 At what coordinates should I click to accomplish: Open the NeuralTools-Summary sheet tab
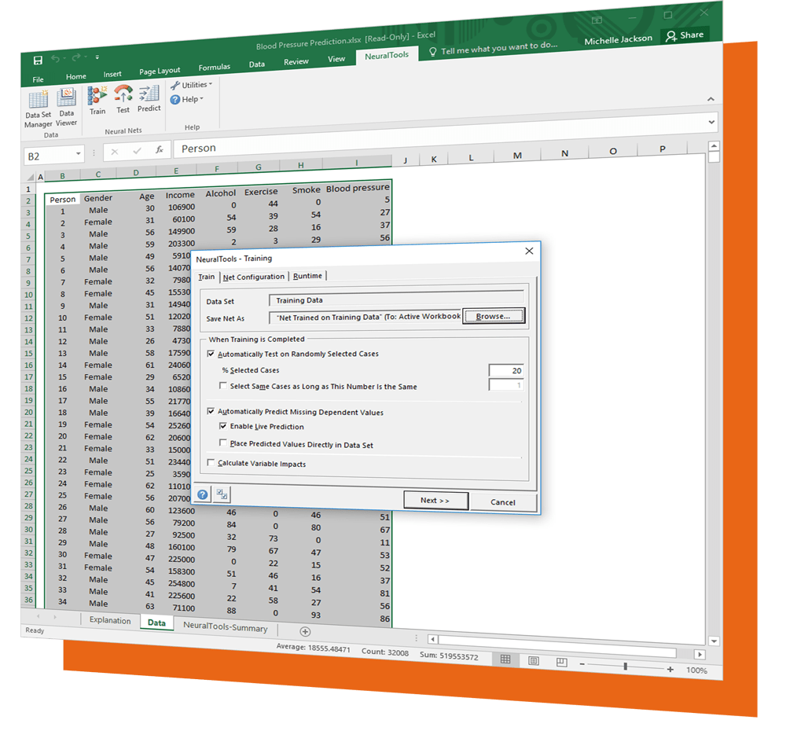(x=226, y=628)
